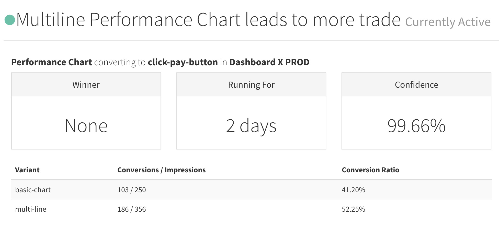Select the '2 days' duration value
Screen dimensions: 499x230
pos(251,126)
